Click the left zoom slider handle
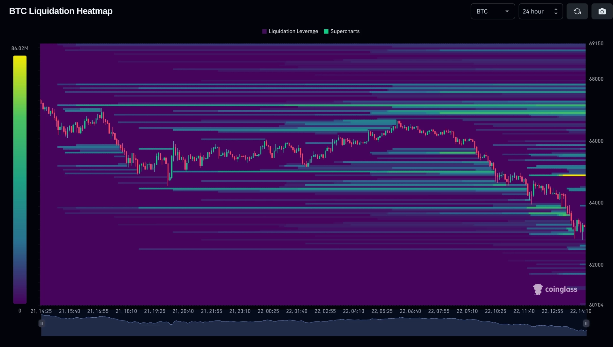613x347 pixels. (x=42, y=323)
